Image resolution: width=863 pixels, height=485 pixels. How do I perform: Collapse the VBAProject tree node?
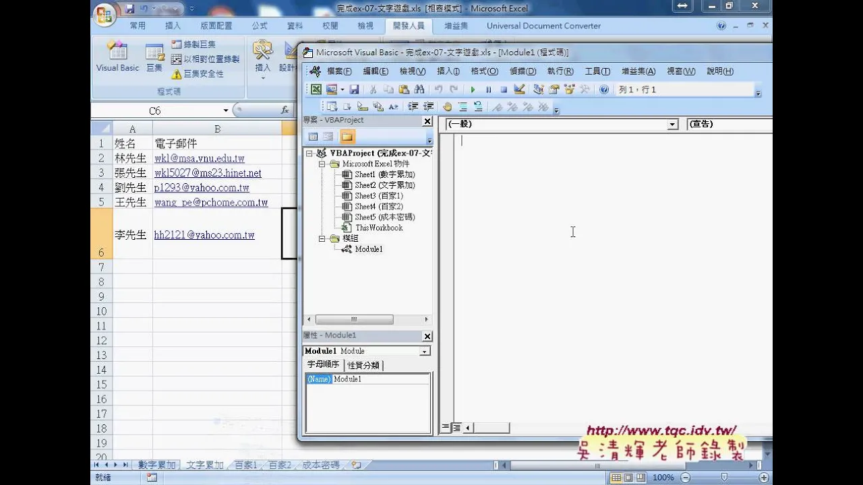coord(309,154)
